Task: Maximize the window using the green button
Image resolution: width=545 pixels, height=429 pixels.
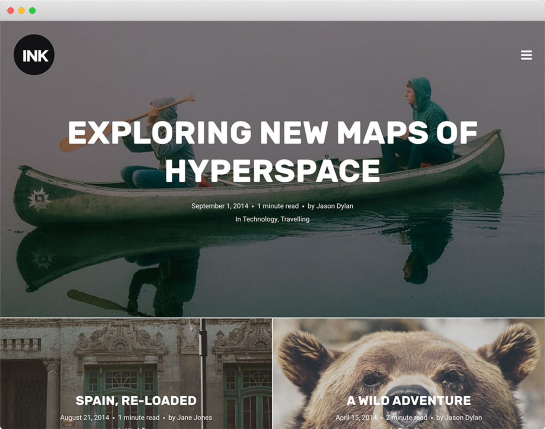Action: pyautogui.click(x=32, y=10)
